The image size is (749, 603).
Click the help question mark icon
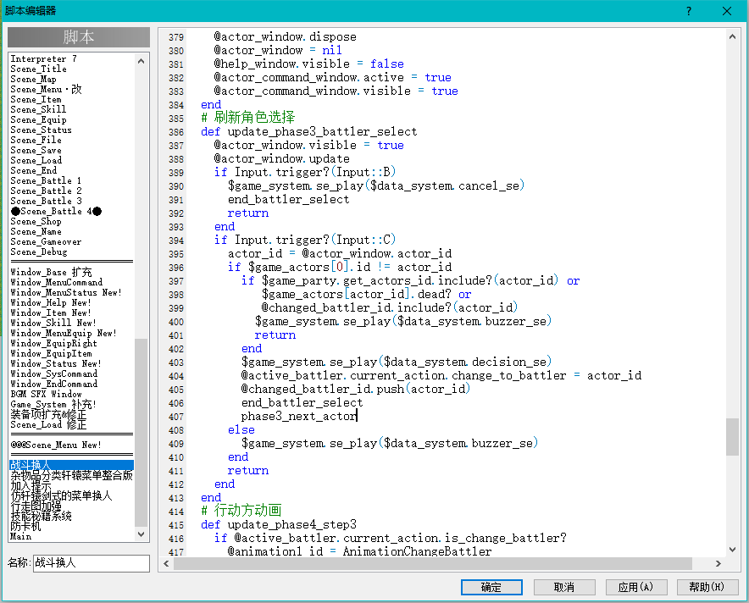688,11
